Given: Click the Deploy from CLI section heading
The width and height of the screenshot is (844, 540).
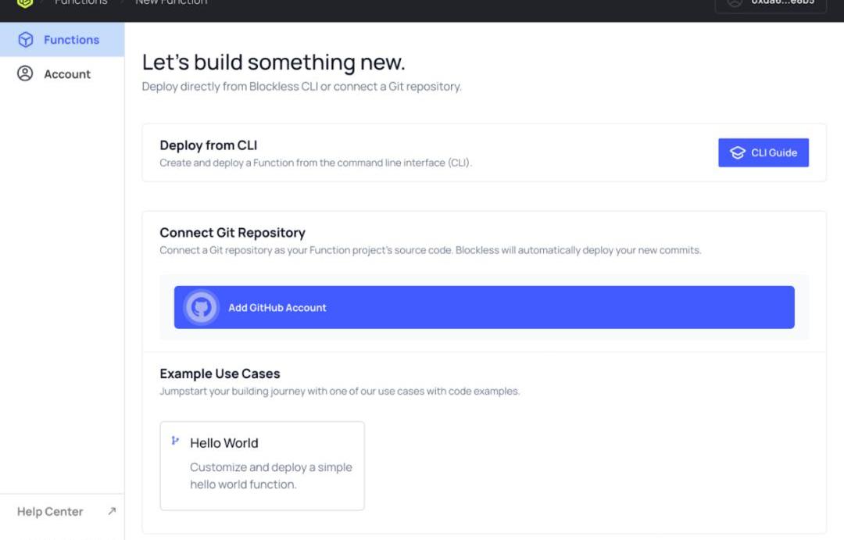Looking at the screenshot, I should (209, 145).
